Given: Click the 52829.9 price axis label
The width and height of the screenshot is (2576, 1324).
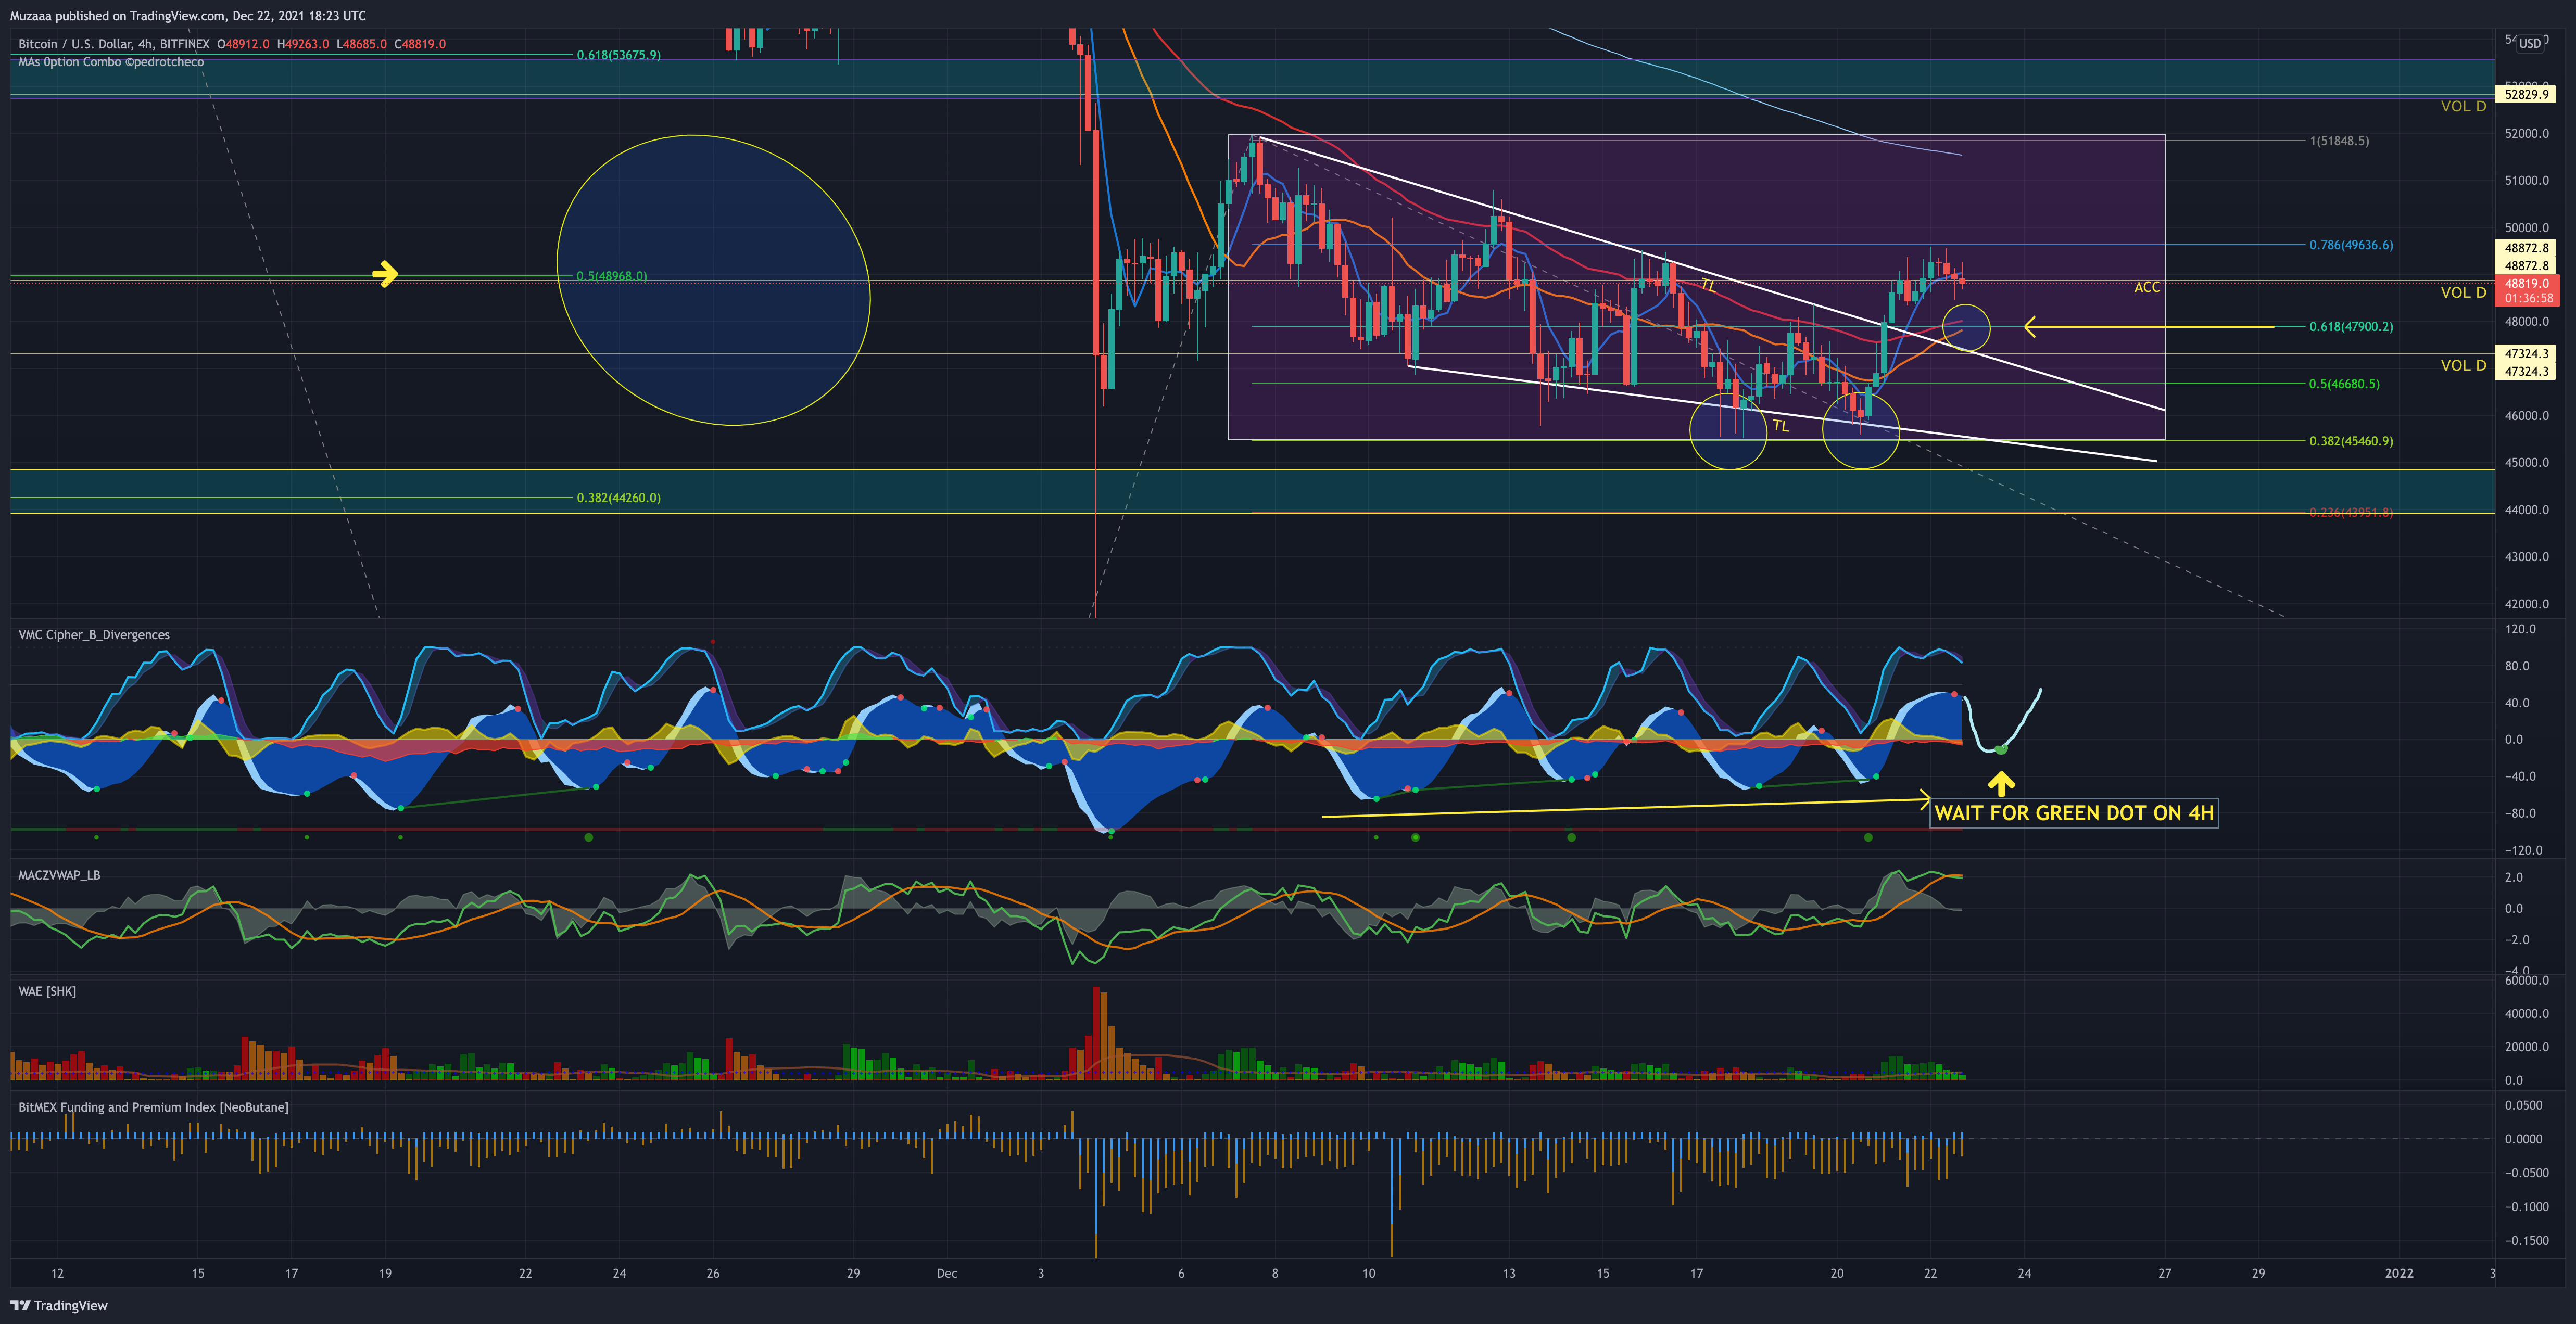Looking at the screenshot, I should pos(2526,94).
